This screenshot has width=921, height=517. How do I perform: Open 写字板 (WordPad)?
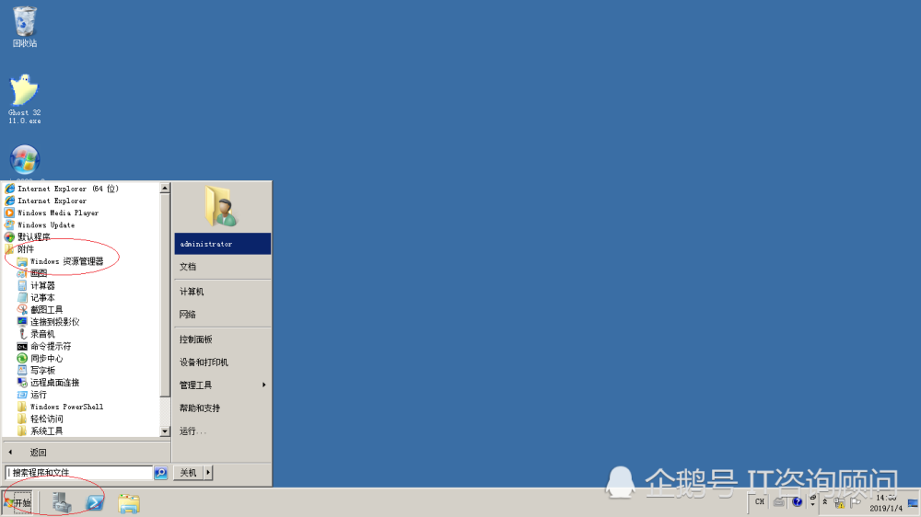[x=37, y=371]
